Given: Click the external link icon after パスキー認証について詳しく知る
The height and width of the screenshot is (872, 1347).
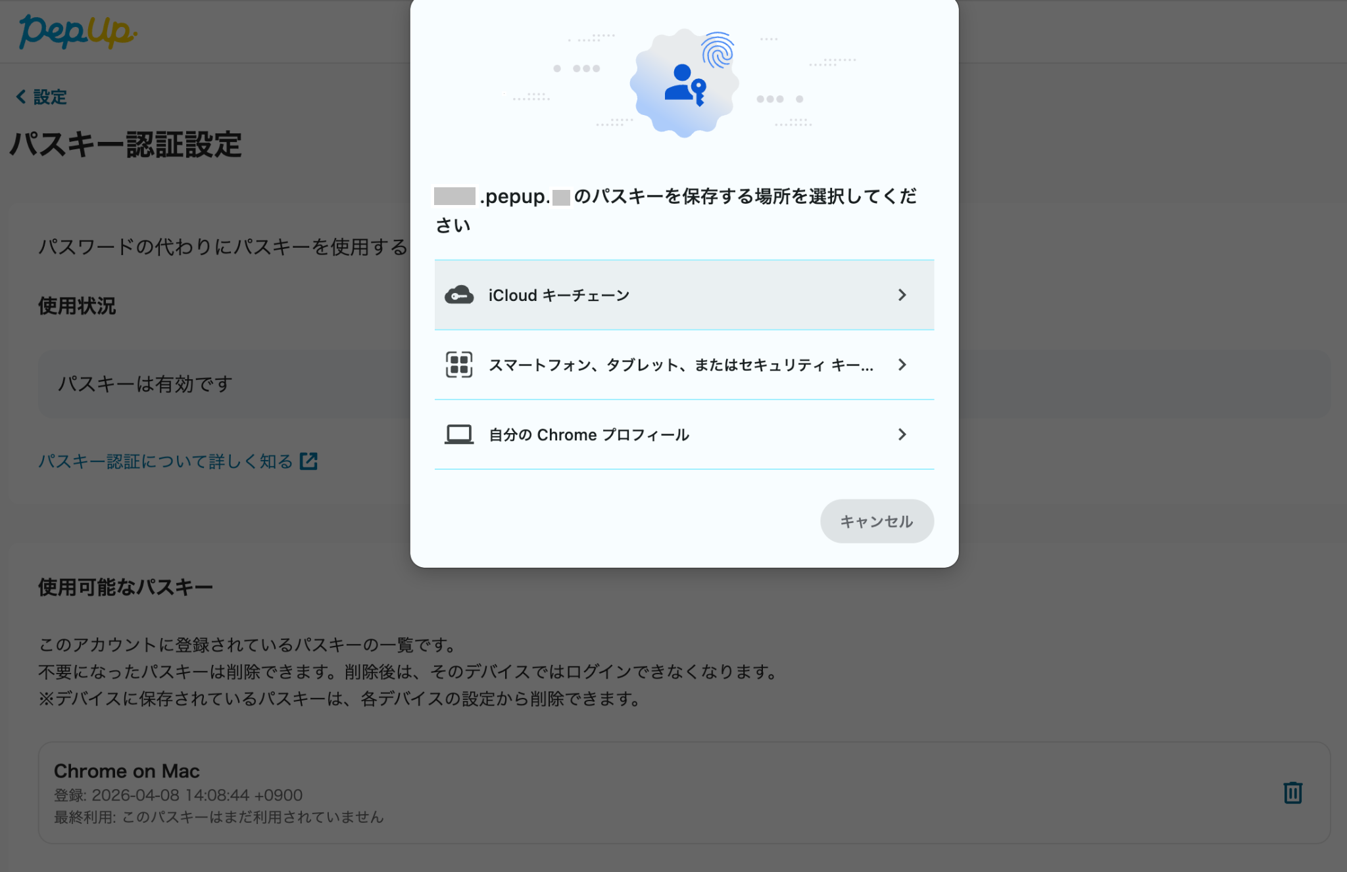Looking at the screenshot, I should pyautogui.click(x=308, y=461).
